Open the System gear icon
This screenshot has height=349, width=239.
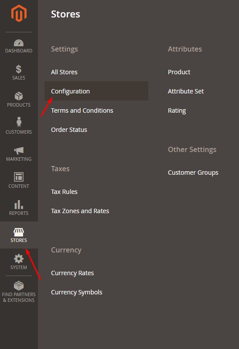click(x=19, y=259)
